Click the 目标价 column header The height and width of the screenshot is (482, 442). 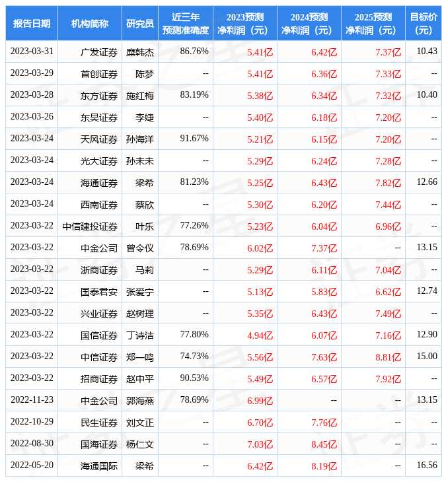[424, 23]
